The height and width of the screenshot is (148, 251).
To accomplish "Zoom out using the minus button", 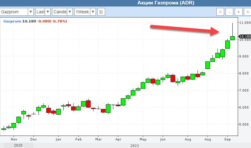I will point(229,12).
